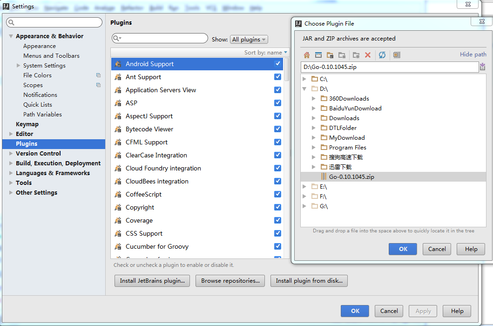Uncheck Application Servers View checkbox
Image resolution: width=493 pixels, height=326 pixels.
[277, 90]
